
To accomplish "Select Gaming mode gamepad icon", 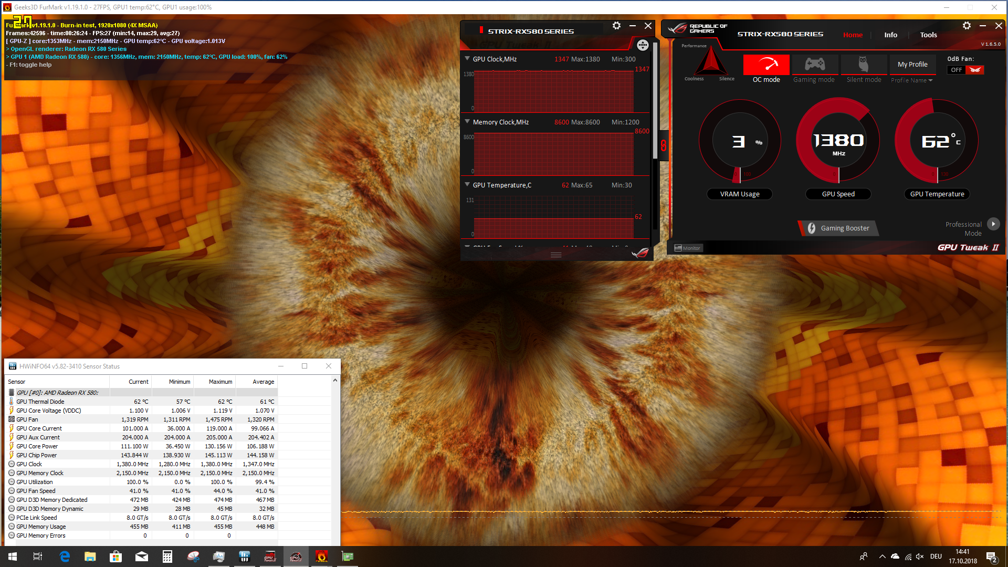I will pyautogui.click(x=814, y=65).
